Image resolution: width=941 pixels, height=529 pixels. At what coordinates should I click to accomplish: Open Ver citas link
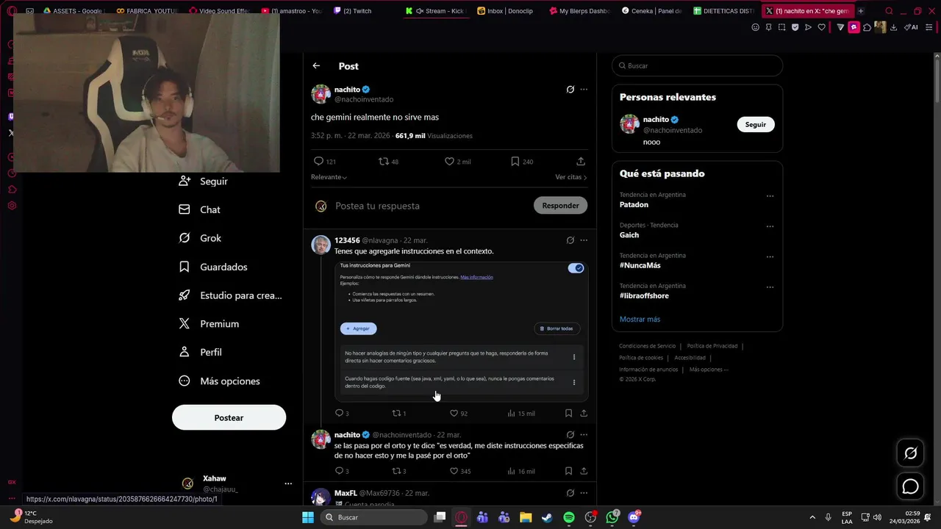(571, 177)
